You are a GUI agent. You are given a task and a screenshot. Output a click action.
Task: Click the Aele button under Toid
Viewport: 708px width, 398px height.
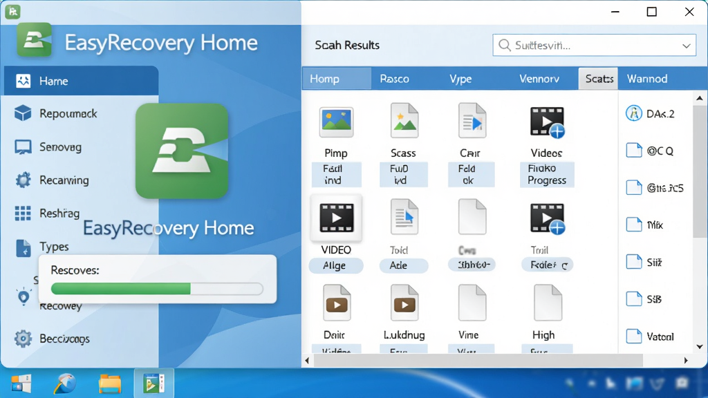click(403, 265)
